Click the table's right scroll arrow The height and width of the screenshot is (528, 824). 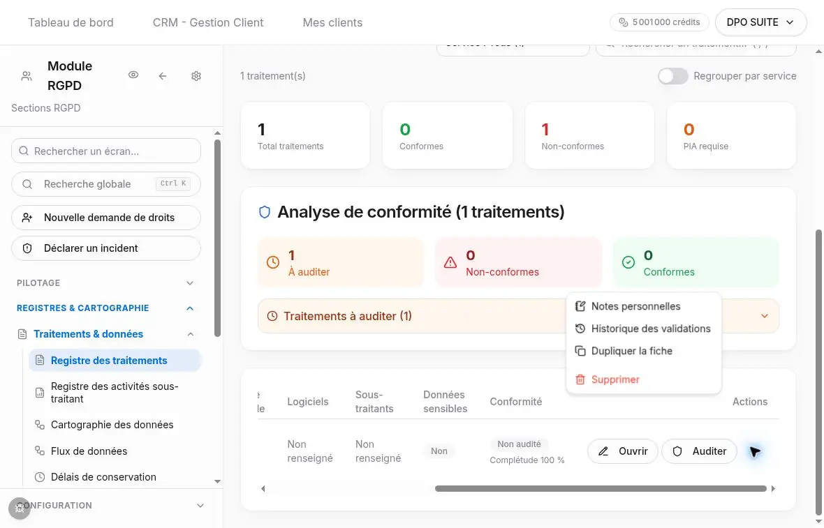pyautogui.click(x=773, y=489)
